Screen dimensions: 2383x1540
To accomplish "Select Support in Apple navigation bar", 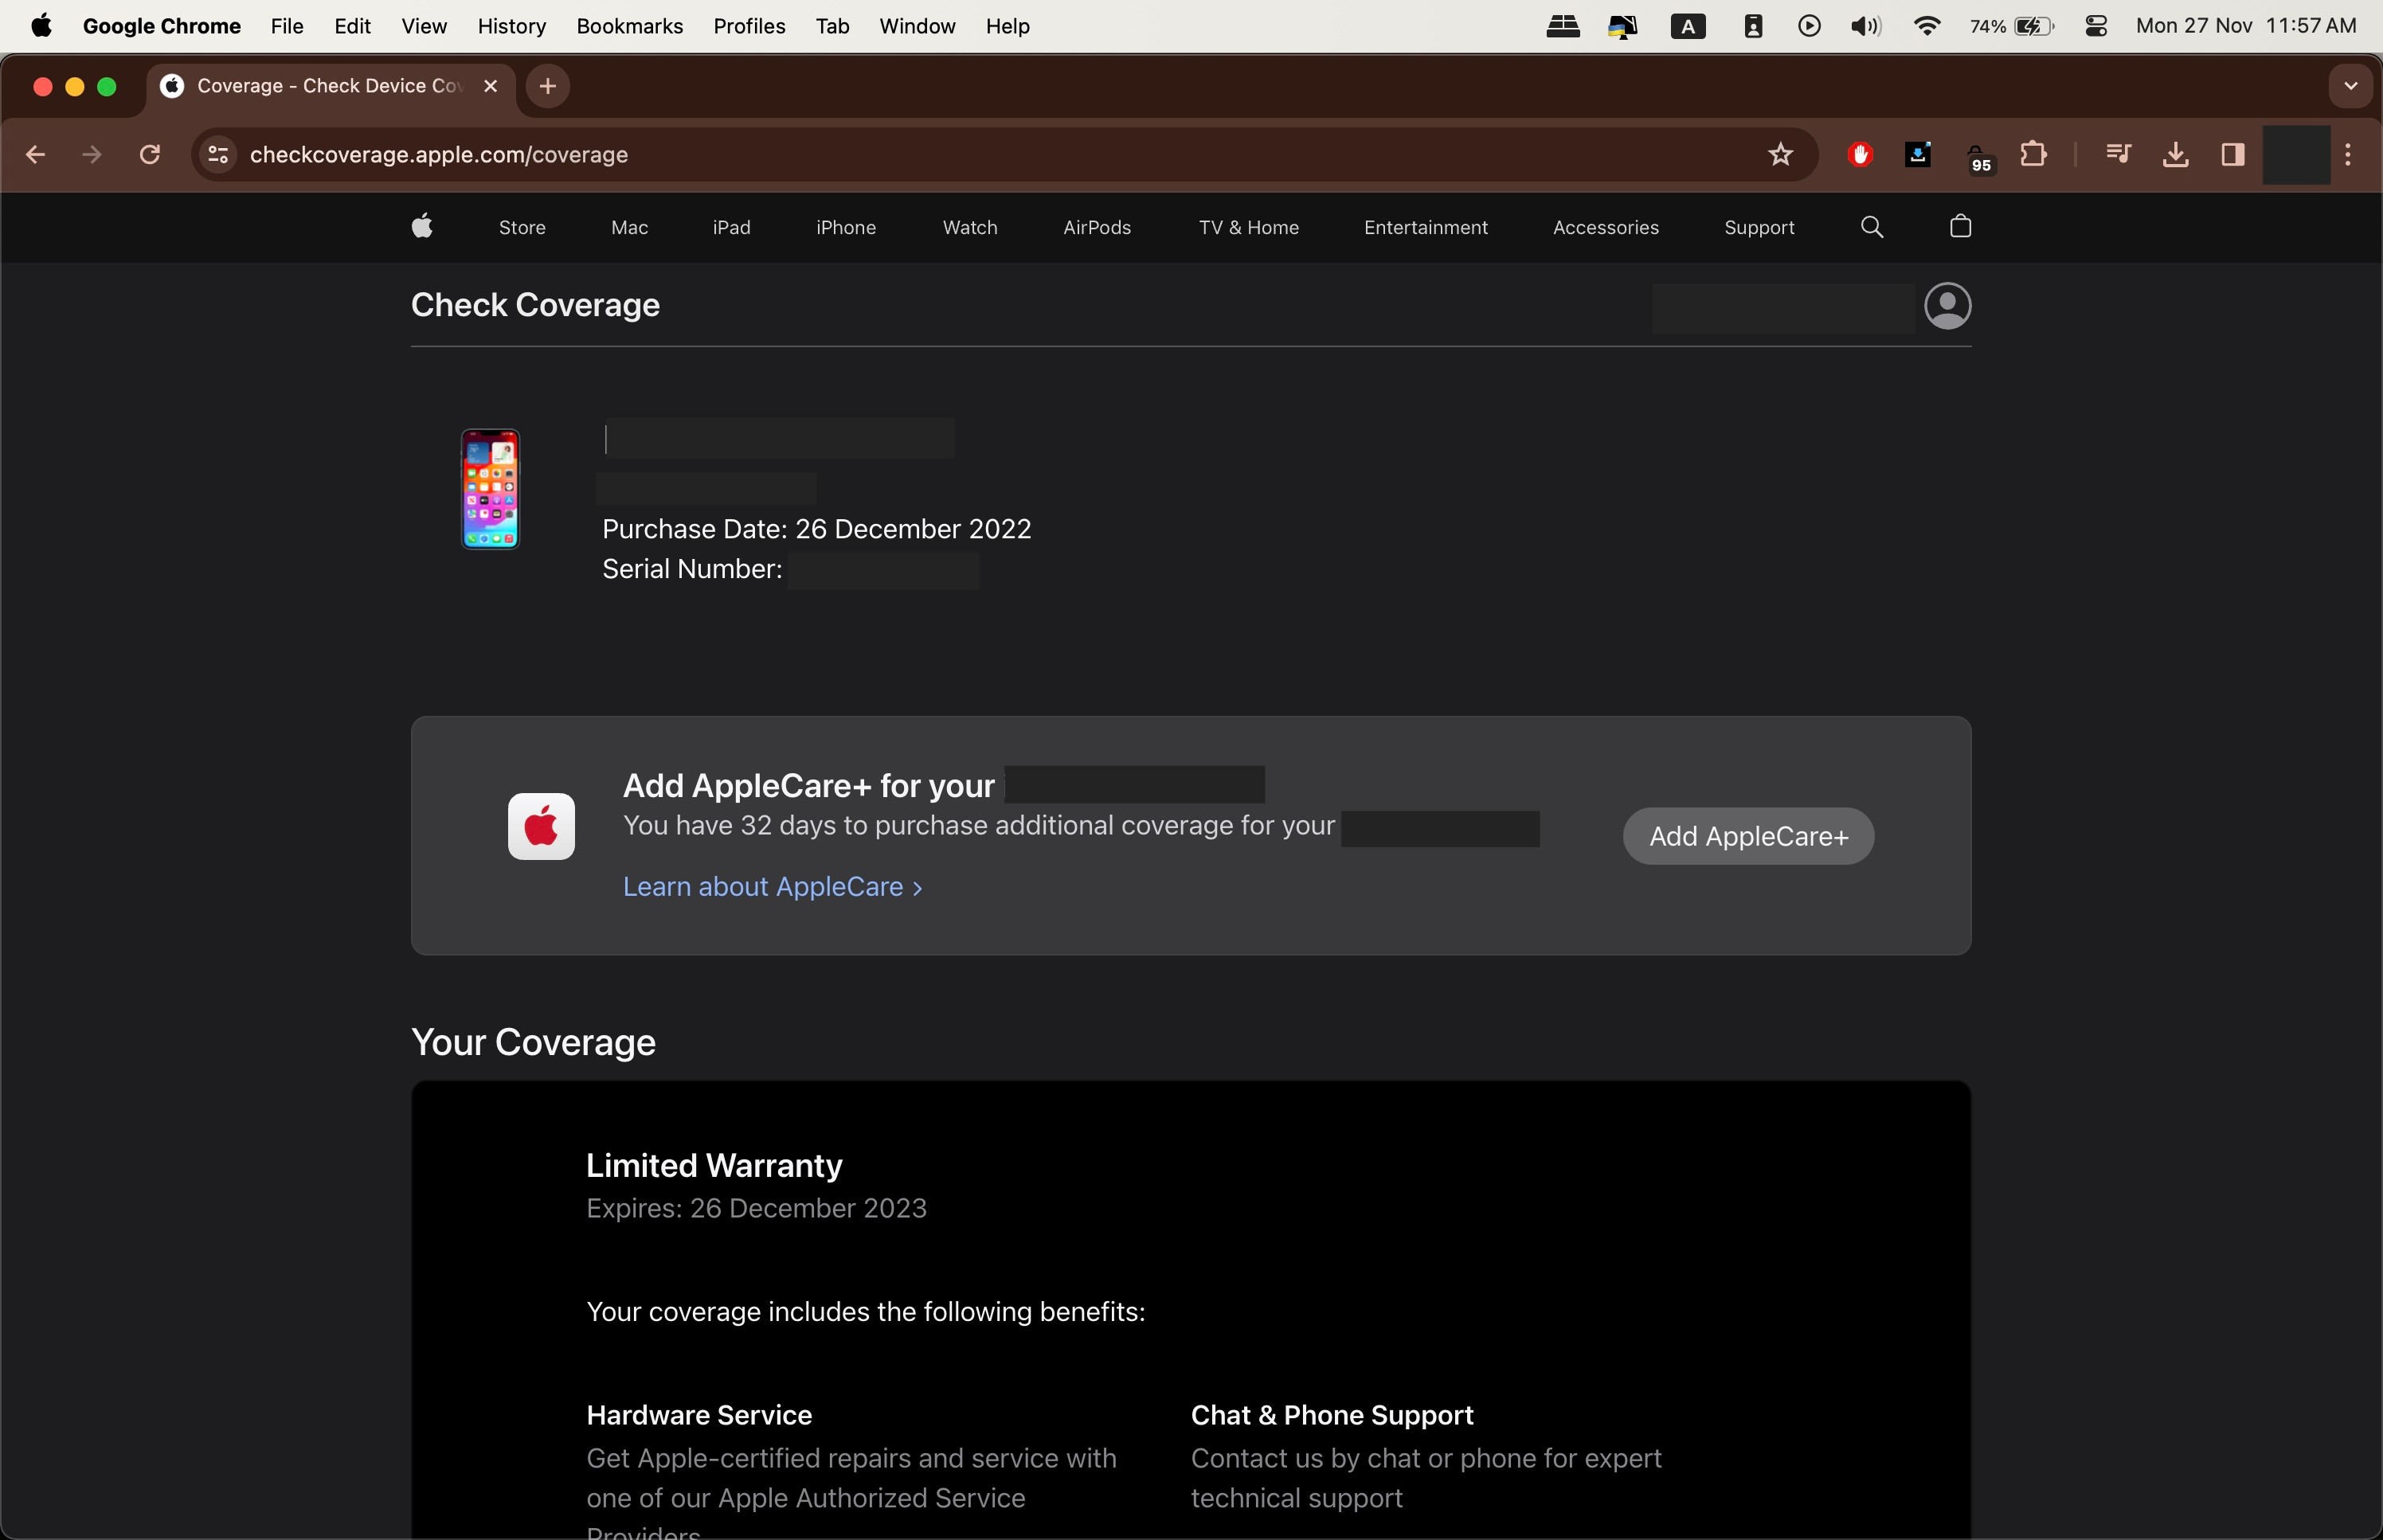I will 1758,228.
